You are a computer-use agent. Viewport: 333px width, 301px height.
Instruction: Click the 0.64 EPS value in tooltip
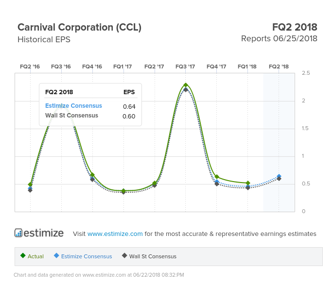point(129,106)
